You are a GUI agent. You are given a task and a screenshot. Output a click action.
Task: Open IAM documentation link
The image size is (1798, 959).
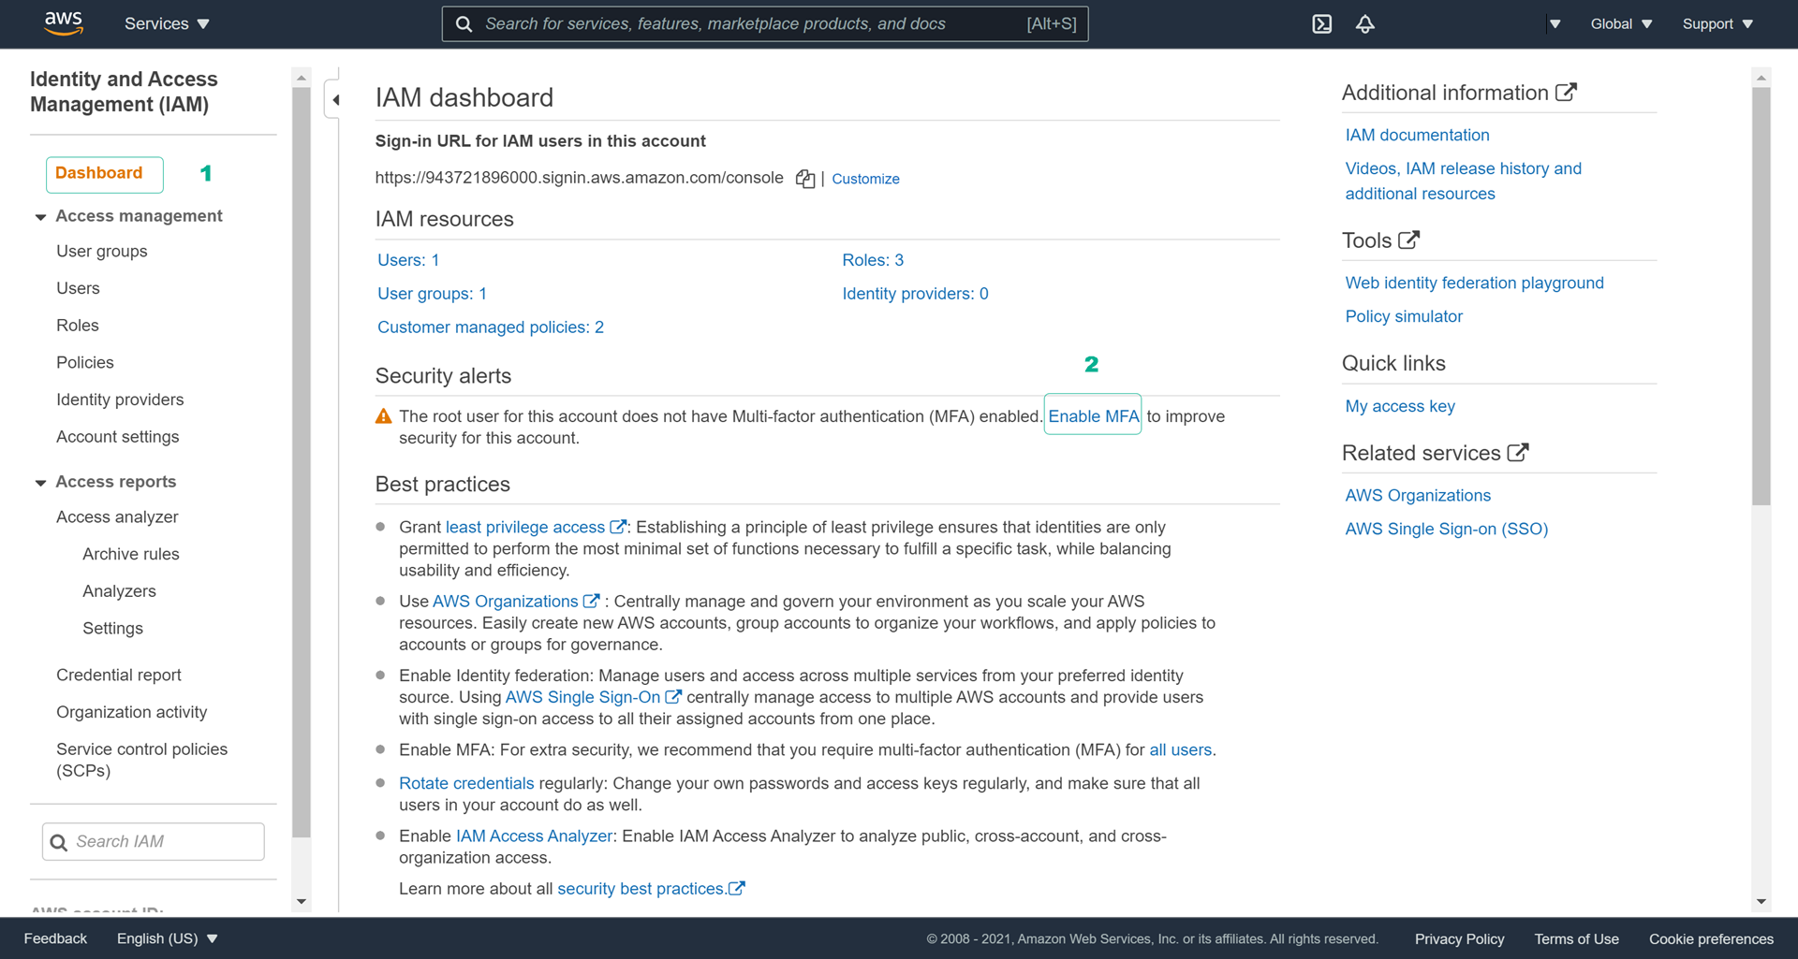(1417, 135)
